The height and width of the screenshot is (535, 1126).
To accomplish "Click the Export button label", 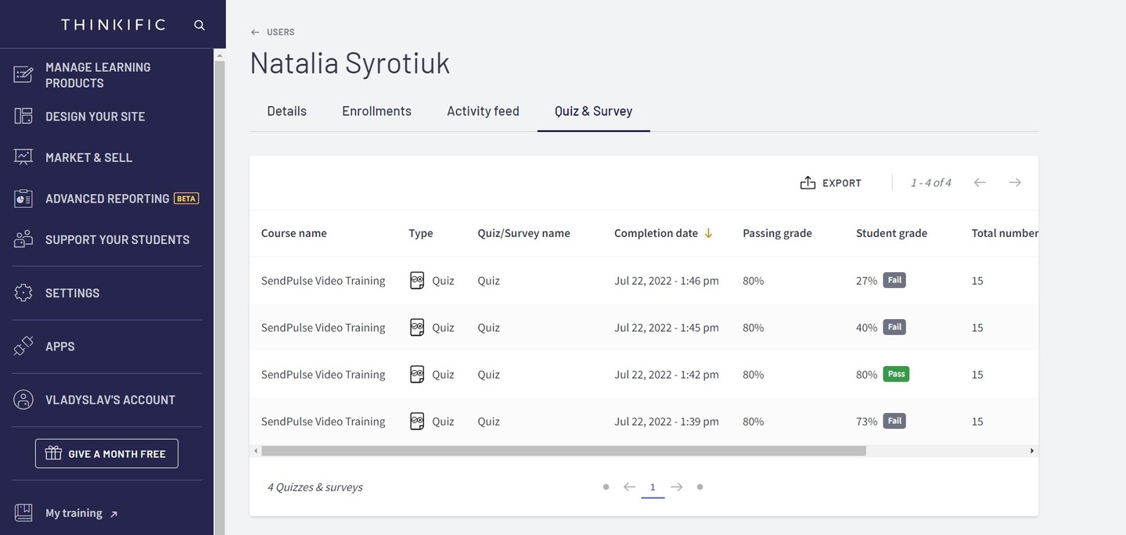I will (841, 183).
